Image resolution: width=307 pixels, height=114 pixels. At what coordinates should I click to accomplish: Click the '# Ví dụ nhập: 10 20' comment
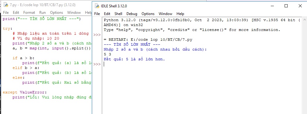tap(36, 38)
